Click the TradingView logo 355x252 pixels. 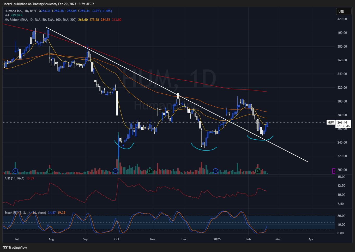pyautogui.click(x=15, y=247)
